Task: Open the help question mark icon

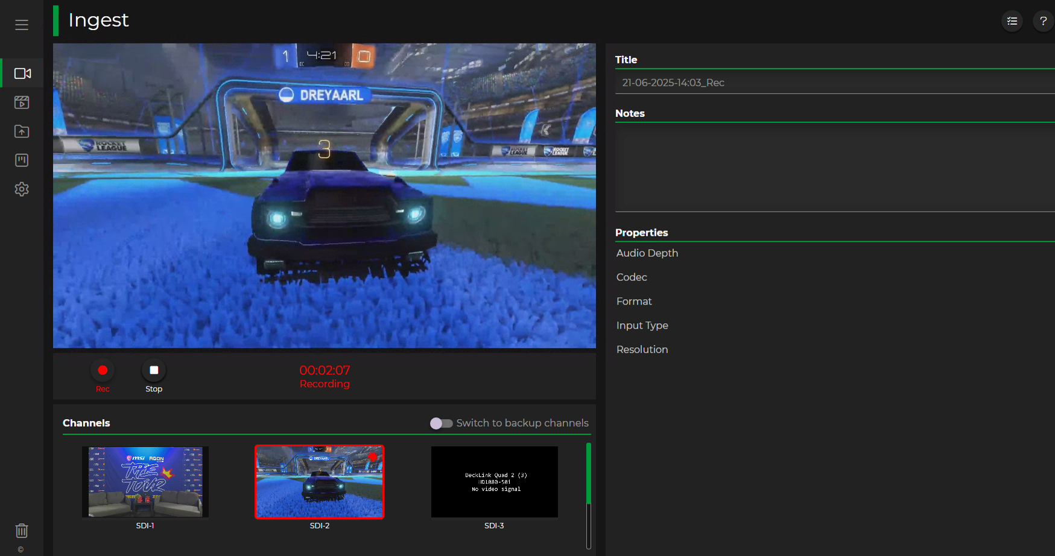Action: (x=1043, y=21)
